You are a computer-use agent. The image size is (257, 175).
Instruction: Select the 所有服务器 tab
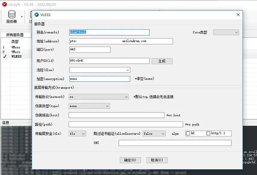point(16,35)
